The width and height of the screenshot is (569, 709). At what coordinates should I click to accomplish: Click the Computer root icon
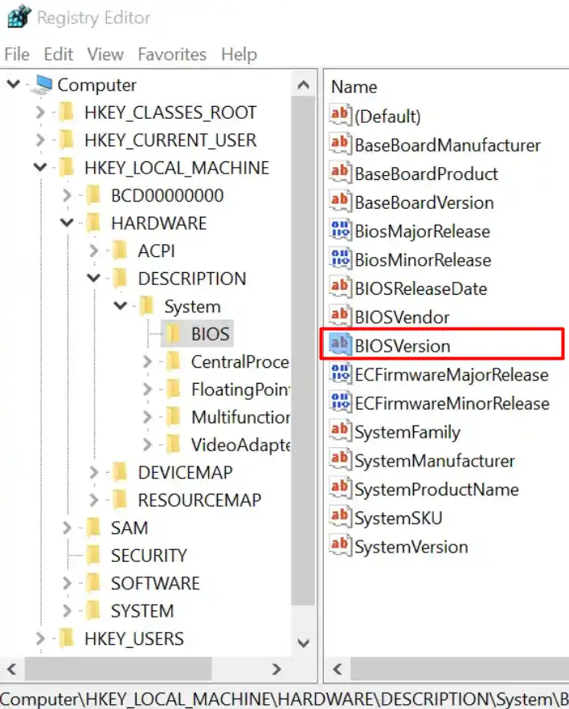[43, 84]
